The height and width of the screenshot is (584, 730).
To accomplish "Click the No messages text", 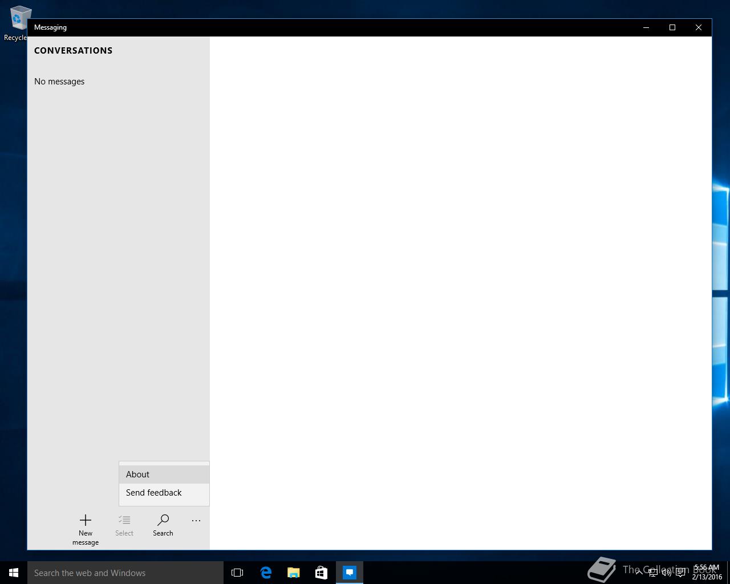I will pyautogui.click(x=59, y=82).
